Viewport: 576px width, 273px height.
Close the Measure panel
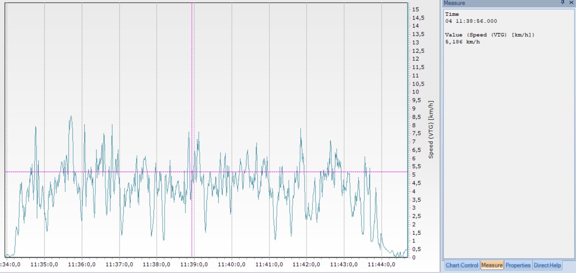pyautogui.click(x=571, y=3)
